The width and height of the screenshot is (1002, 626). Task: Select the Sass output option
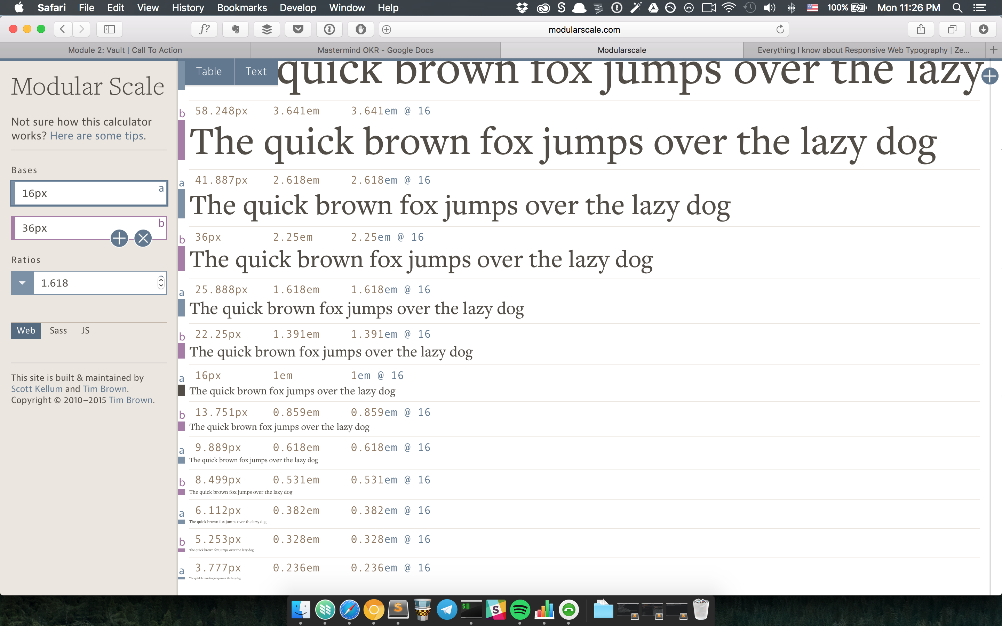tap(58, 330)
